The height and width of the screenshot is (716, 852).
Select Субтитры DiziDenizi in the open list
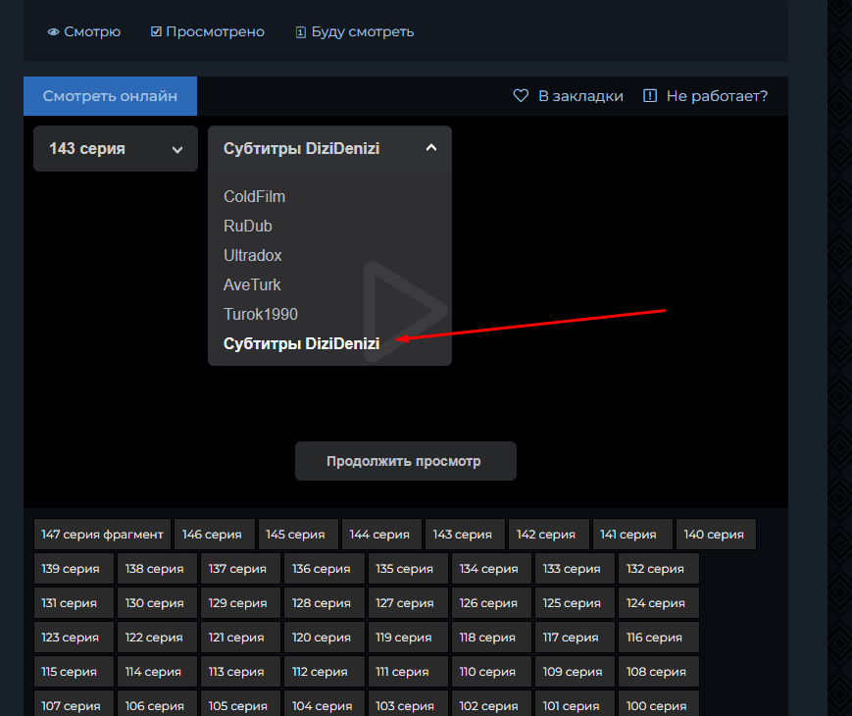click(x=301, y=344)
